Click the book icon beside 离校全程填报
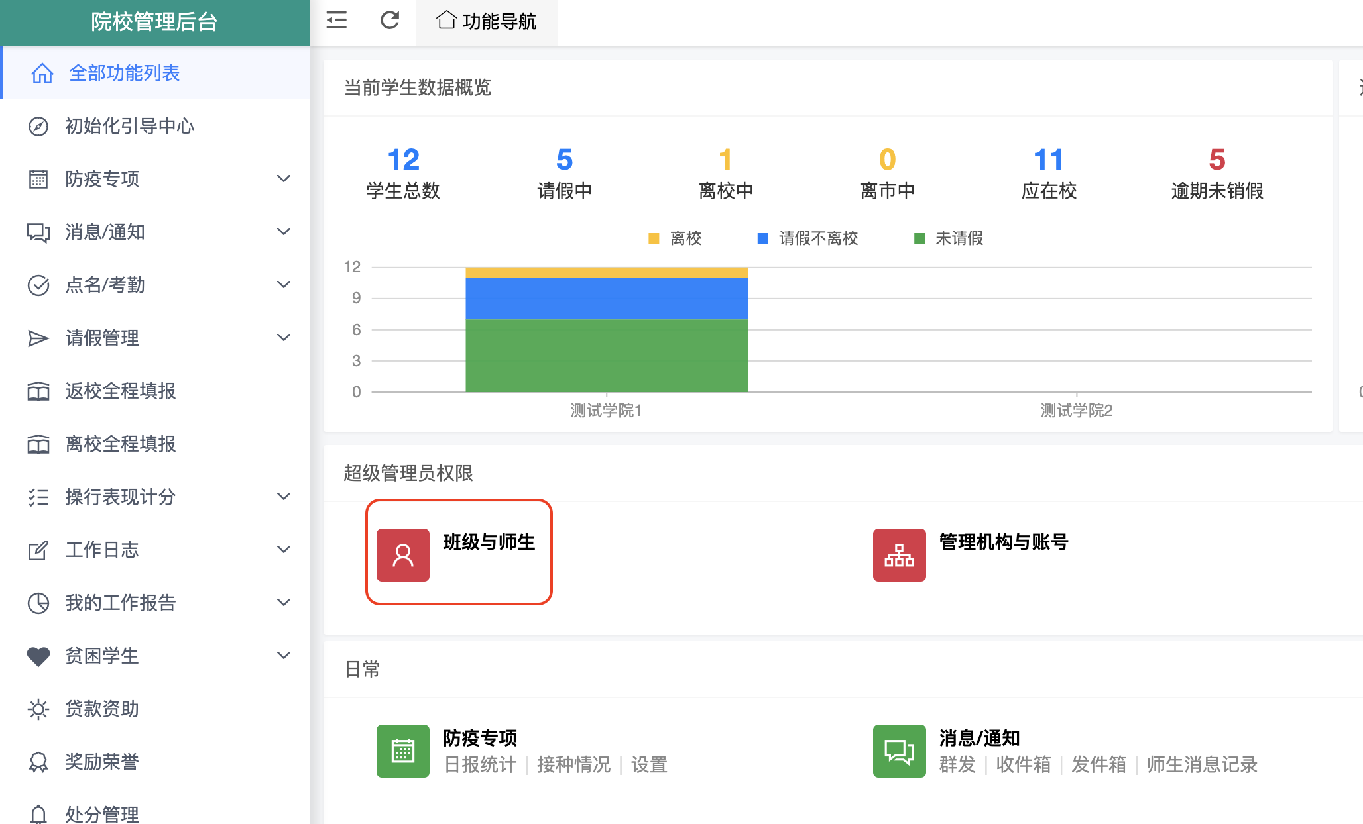1363x824 pixels. coord(38,444)
